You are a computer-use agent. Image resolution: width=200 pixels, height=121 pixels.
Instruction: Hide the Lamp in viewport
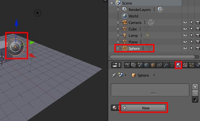tap(185, 35)
